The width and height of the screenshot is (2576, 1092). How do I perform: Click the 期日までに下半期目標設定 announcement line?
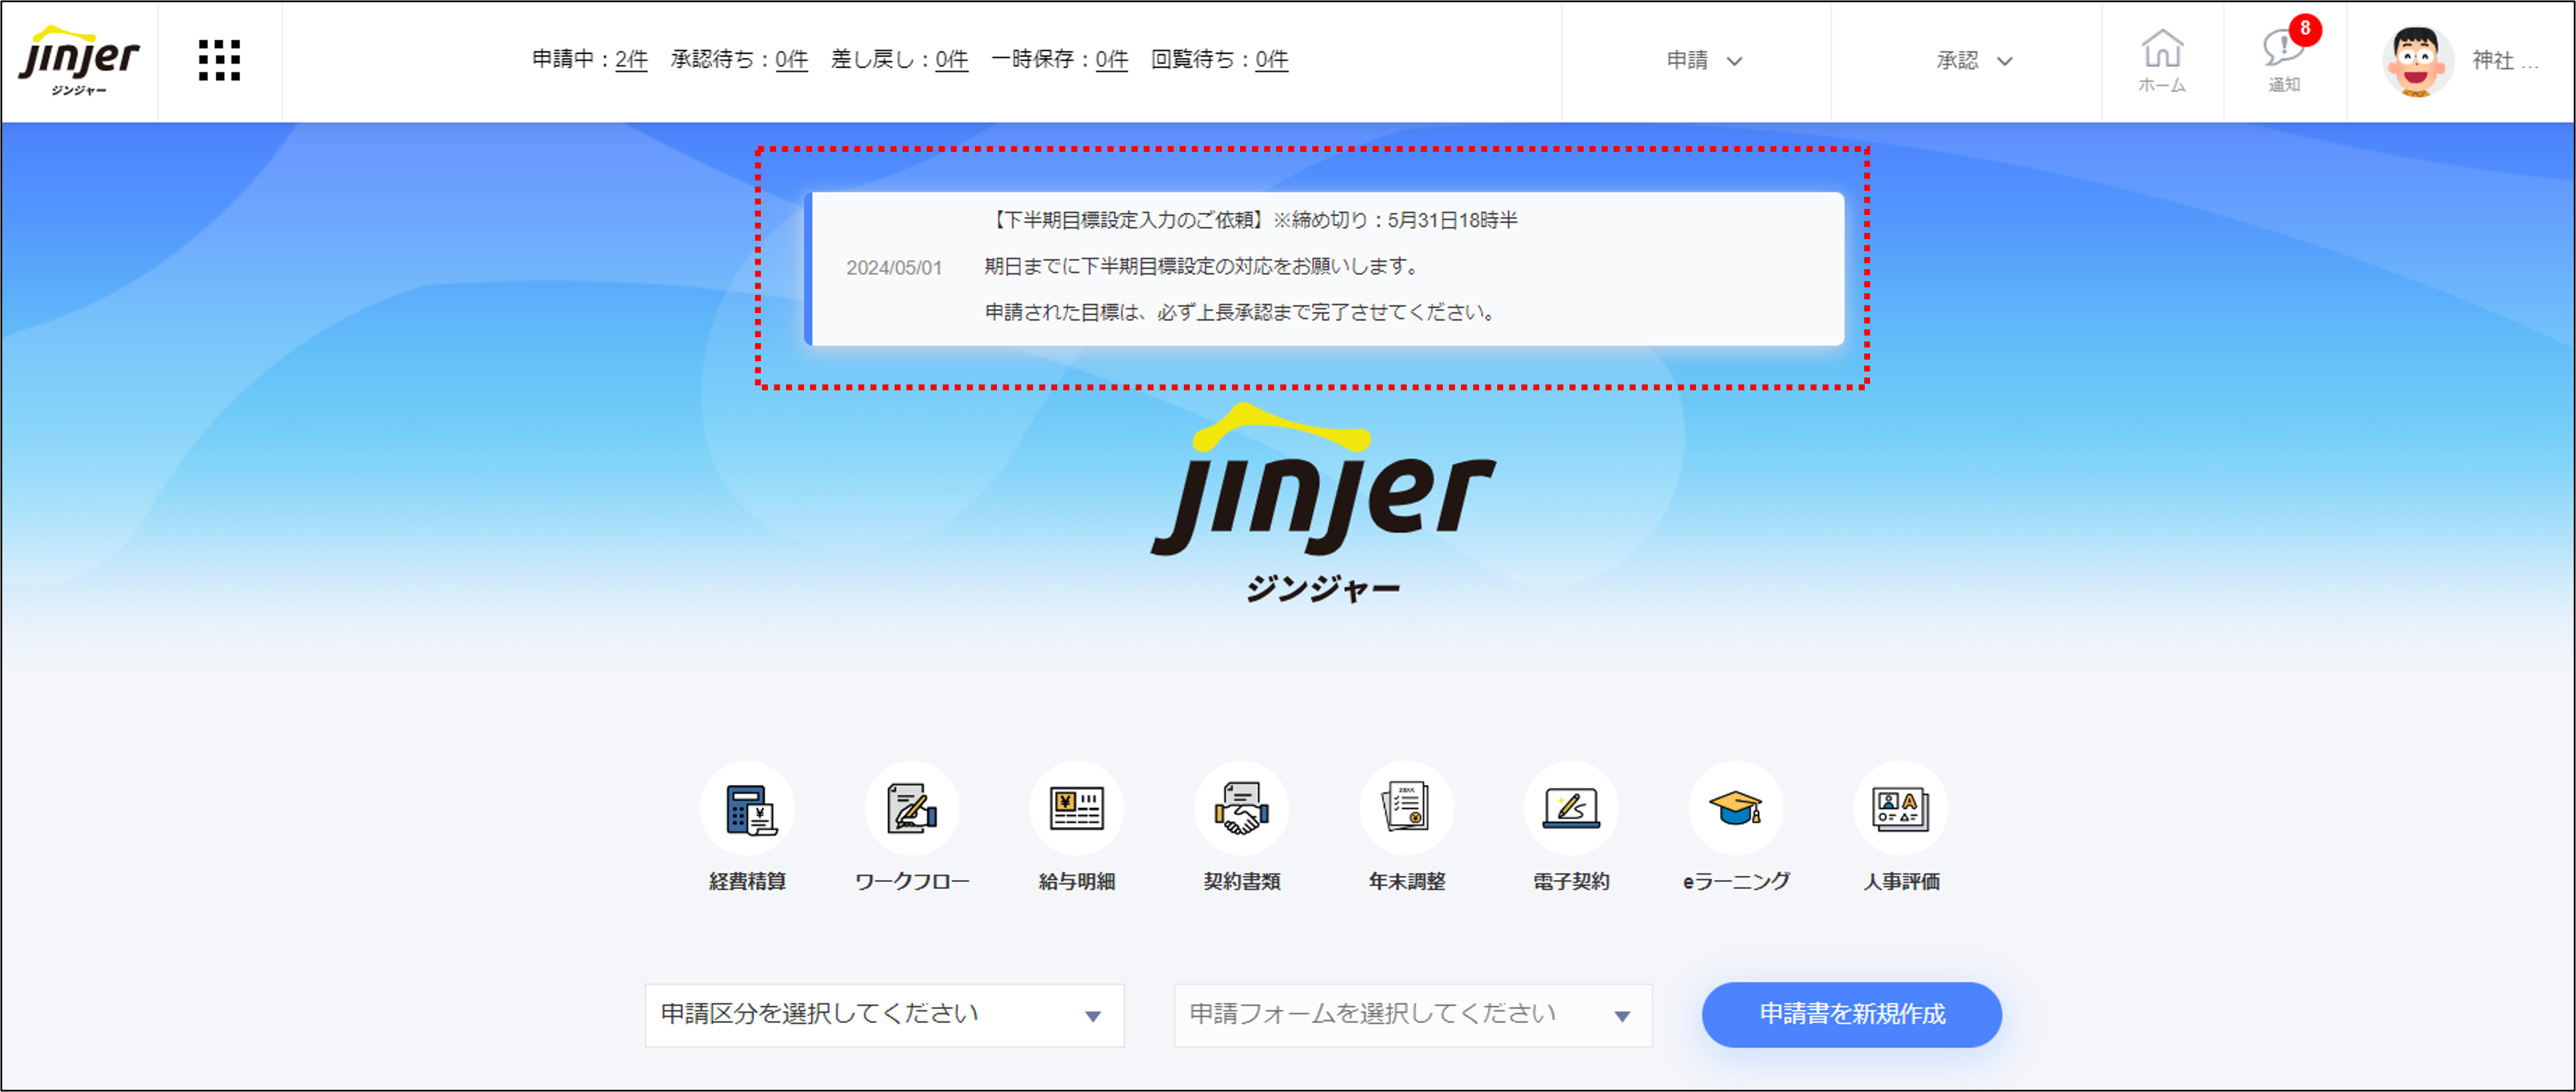(1203, 266)
